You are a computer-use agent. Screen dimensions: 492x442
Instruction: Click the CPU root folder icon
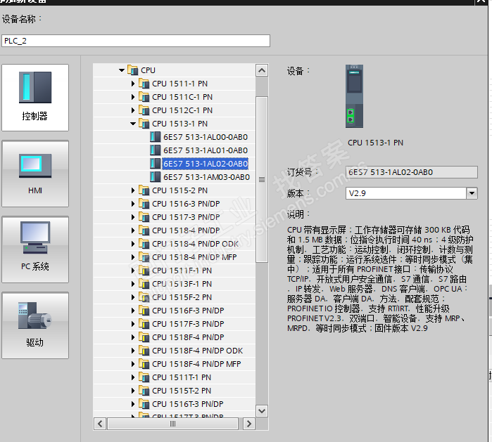click(x=133, y=70)
